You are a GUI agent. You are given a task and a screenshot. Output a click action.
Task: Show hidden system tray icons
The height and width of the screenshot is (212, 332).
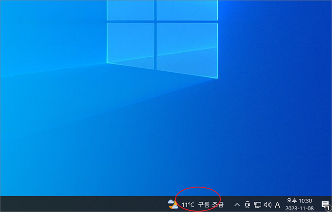(237, 205)
